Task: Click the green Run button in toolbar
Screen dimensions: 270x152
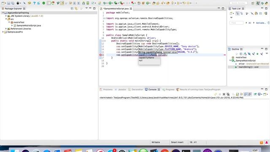Action: coord(110,3)
